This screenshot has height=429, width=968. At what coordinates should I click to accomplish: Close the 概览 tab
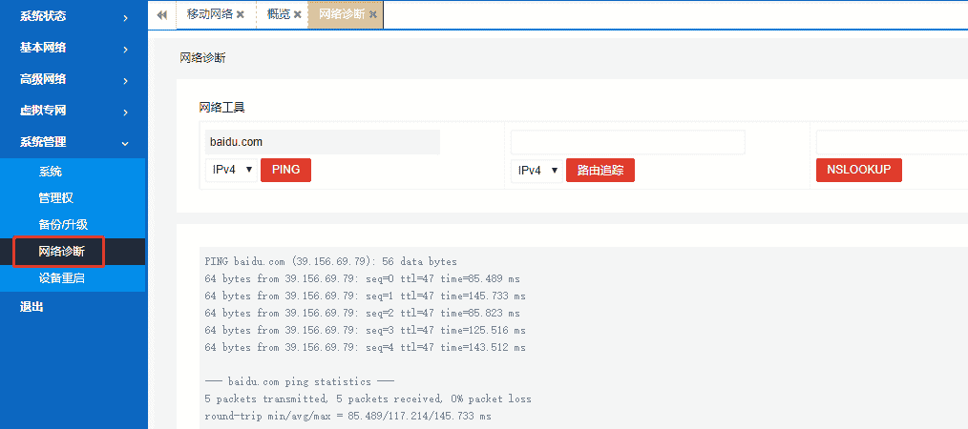coord(298,15)
